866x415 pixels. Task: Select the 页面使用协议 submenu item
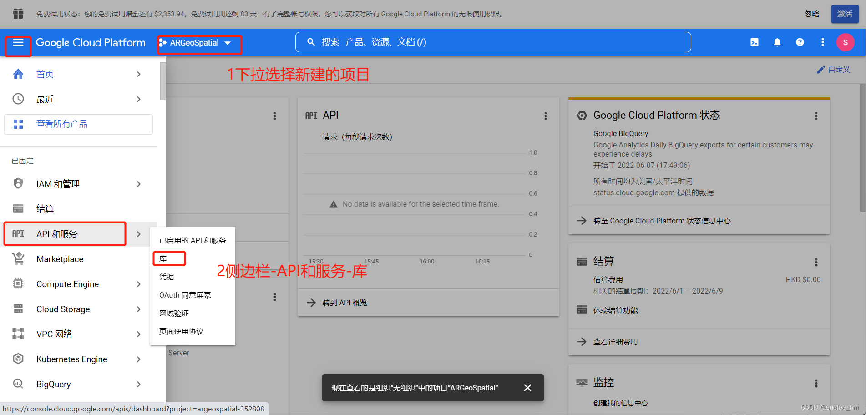click(192, 331)
